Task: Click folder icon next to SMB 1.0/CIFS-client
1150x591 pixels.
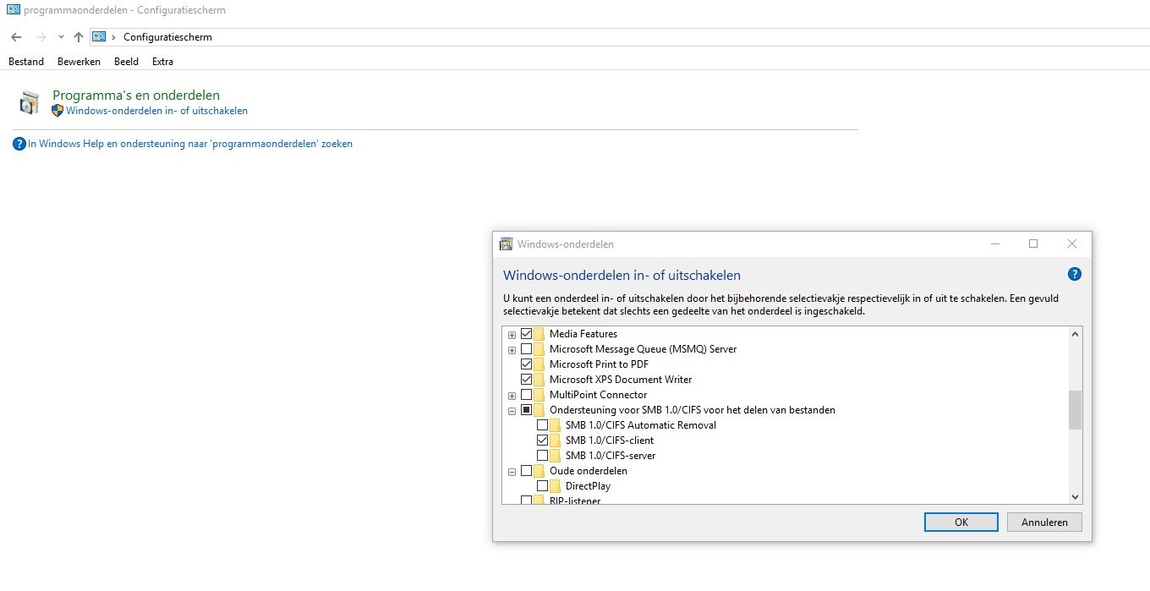Action: [556, 441]
